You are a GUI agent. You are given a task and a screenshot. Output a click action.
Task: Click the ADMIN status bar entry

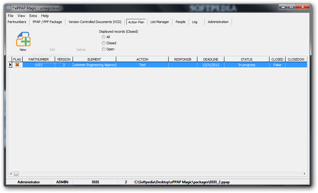(x=62, y=182)
